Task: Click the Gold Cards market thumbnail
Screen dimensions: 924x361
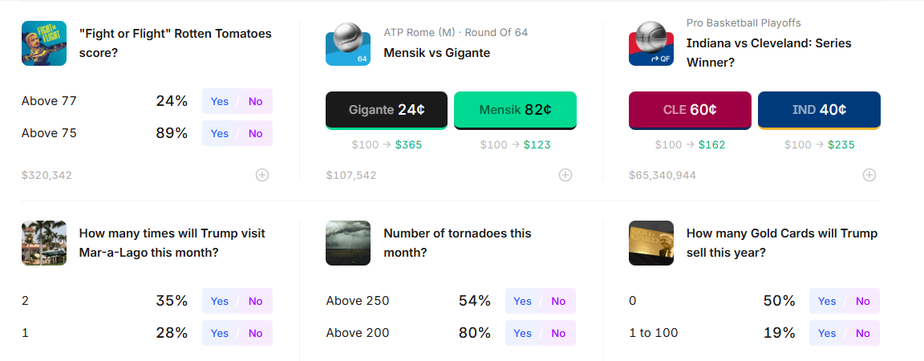Action: (651, 243)
